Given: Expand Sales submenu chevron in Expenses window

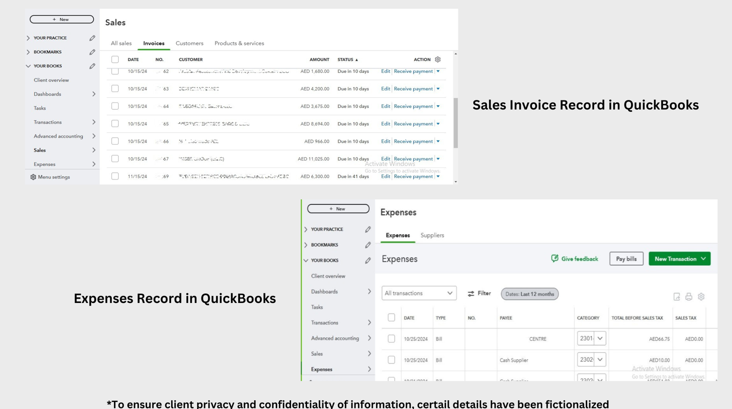Looking at the screenshot, I should pyautogui.click(x=369, y=353).
